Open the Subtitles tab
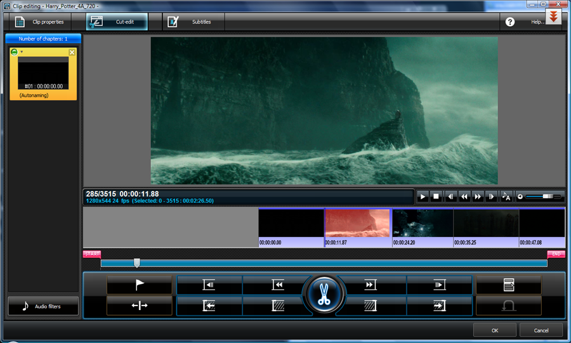The image size is (571, 343). [x=193, y=22]
